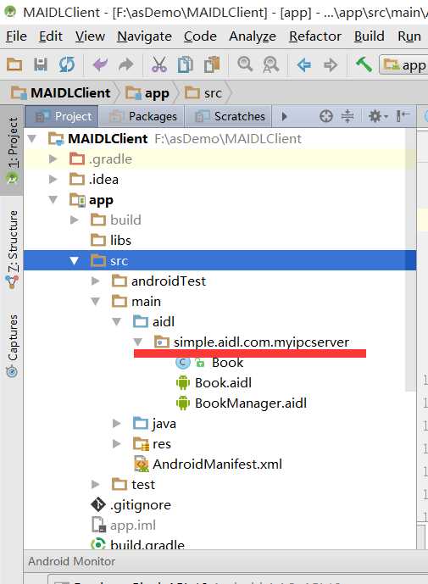Open the Android Monitor tool window

coord(71,561)
